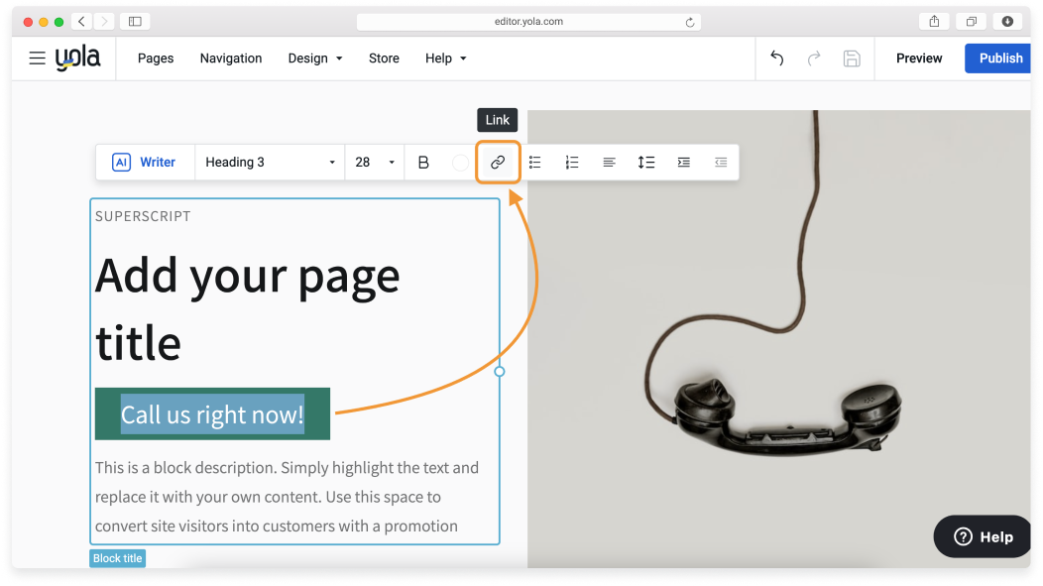Expand the font size 28 dropdown
This screenshot has width=1043, height=586.
375,163
